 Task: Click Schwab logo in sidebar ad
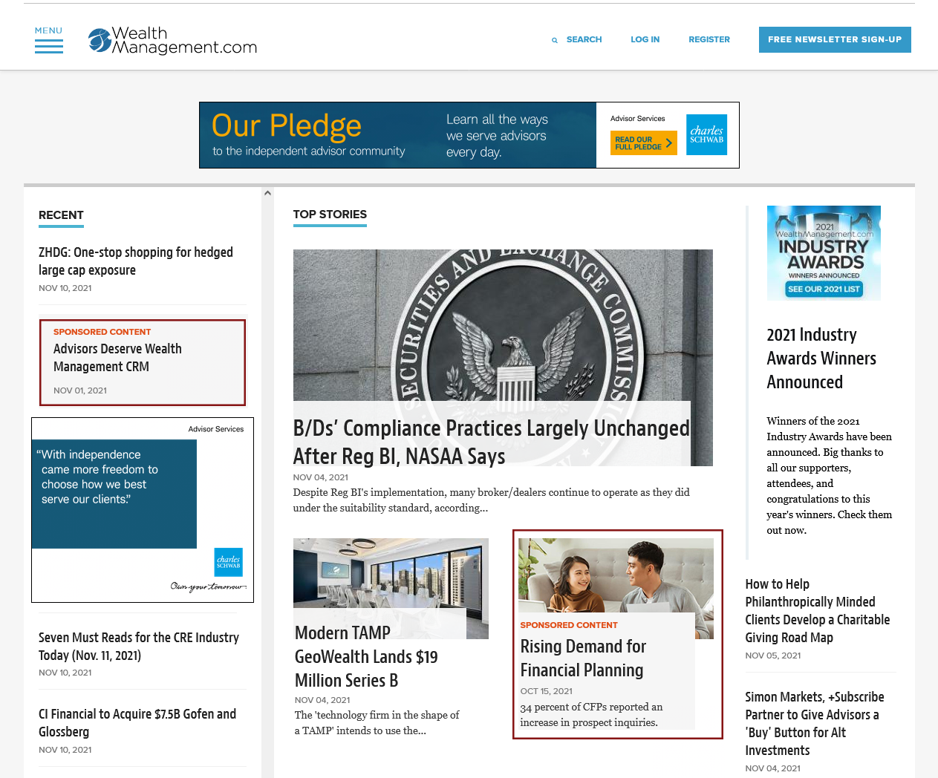[228, 562]
